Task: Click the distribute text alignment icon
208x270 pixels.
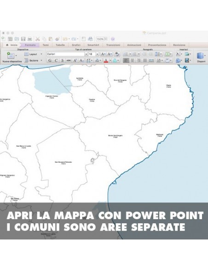Action: [x=151, y=61]
